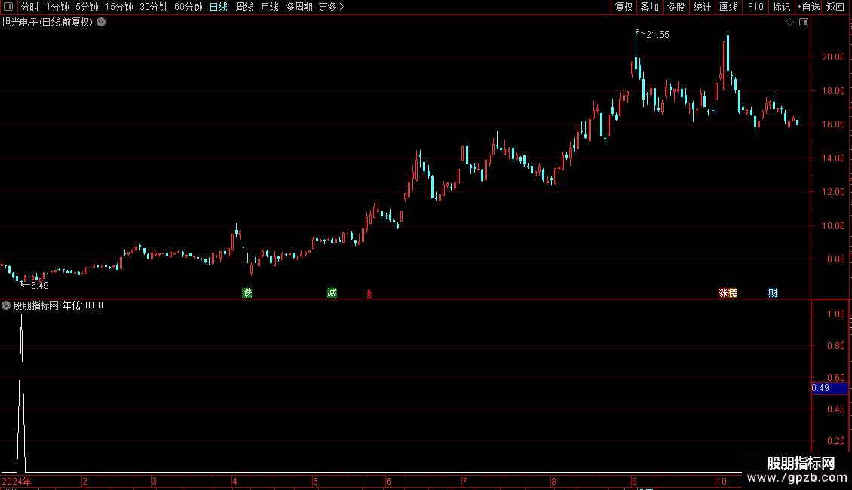Click month 5 on the time axis

click(x=315, y=482)
